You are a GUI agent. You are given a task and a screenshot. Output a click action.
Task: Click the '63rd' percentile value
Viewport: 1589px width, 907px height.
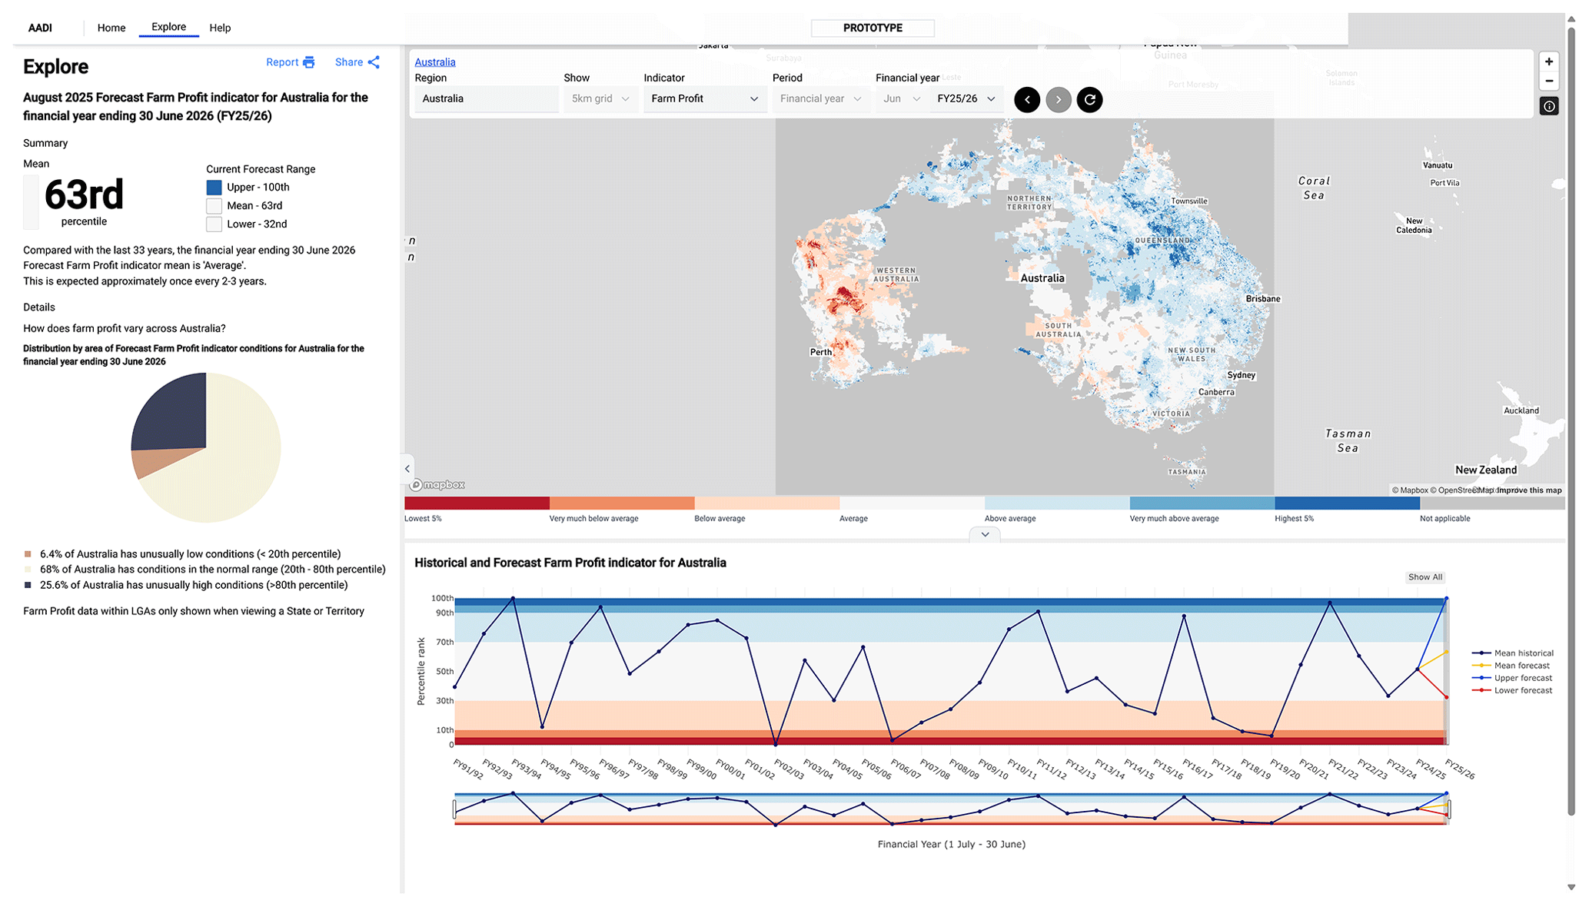[x=84, y=195]
